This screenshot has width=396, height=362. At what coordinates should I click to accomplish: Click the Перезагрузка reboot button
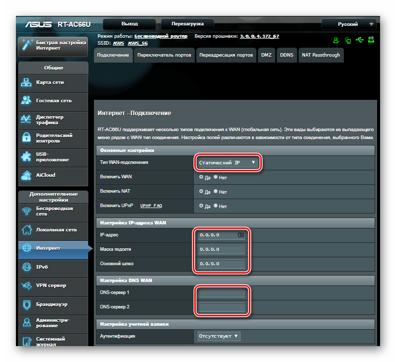(187, 24)
